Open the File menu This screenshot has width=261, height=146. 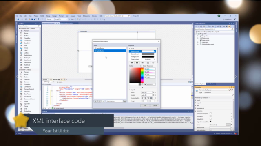point(20,16)
